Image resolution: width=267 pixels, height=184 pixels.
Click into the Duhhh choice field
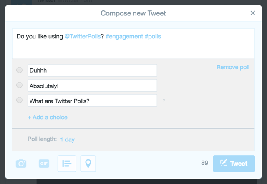92,71
